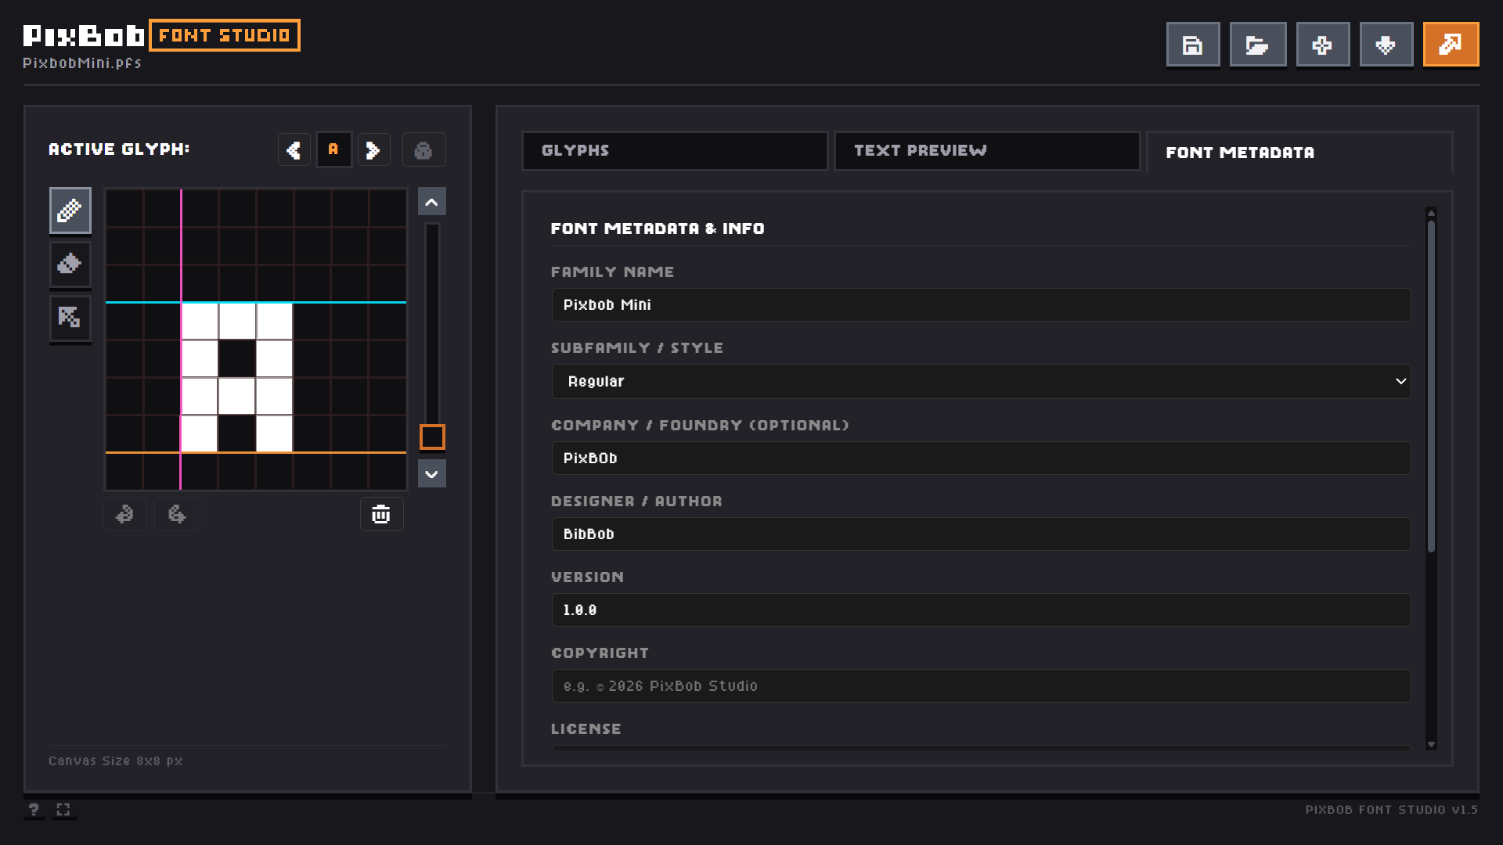Open a font project via the folder icon
Image resolution: width=1503 pixels, height=845 pixels.
1258,45
